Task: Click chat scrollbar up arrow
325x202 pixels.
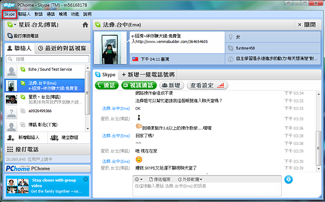Action: [x=319, y=94]
